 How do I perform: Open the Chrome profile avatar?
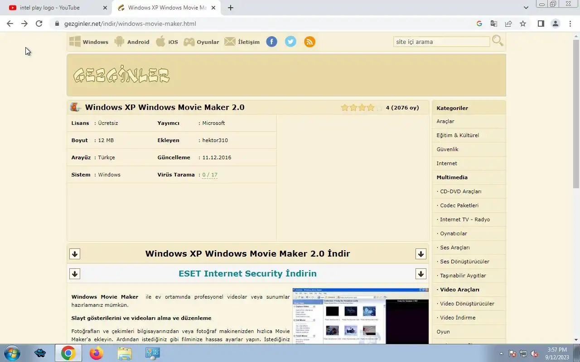click(x=555, y=24)
